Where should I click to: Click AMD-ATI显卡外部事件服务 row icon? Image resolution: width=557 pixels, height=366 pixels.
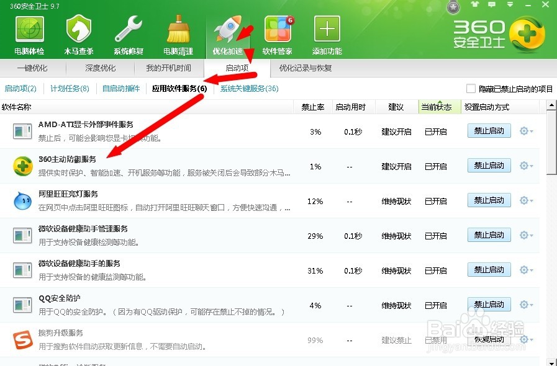[22, 132]
